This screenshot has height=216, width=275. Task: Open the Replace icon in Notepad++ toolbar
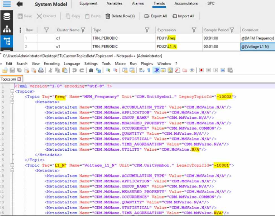click(x=98, y=70)
